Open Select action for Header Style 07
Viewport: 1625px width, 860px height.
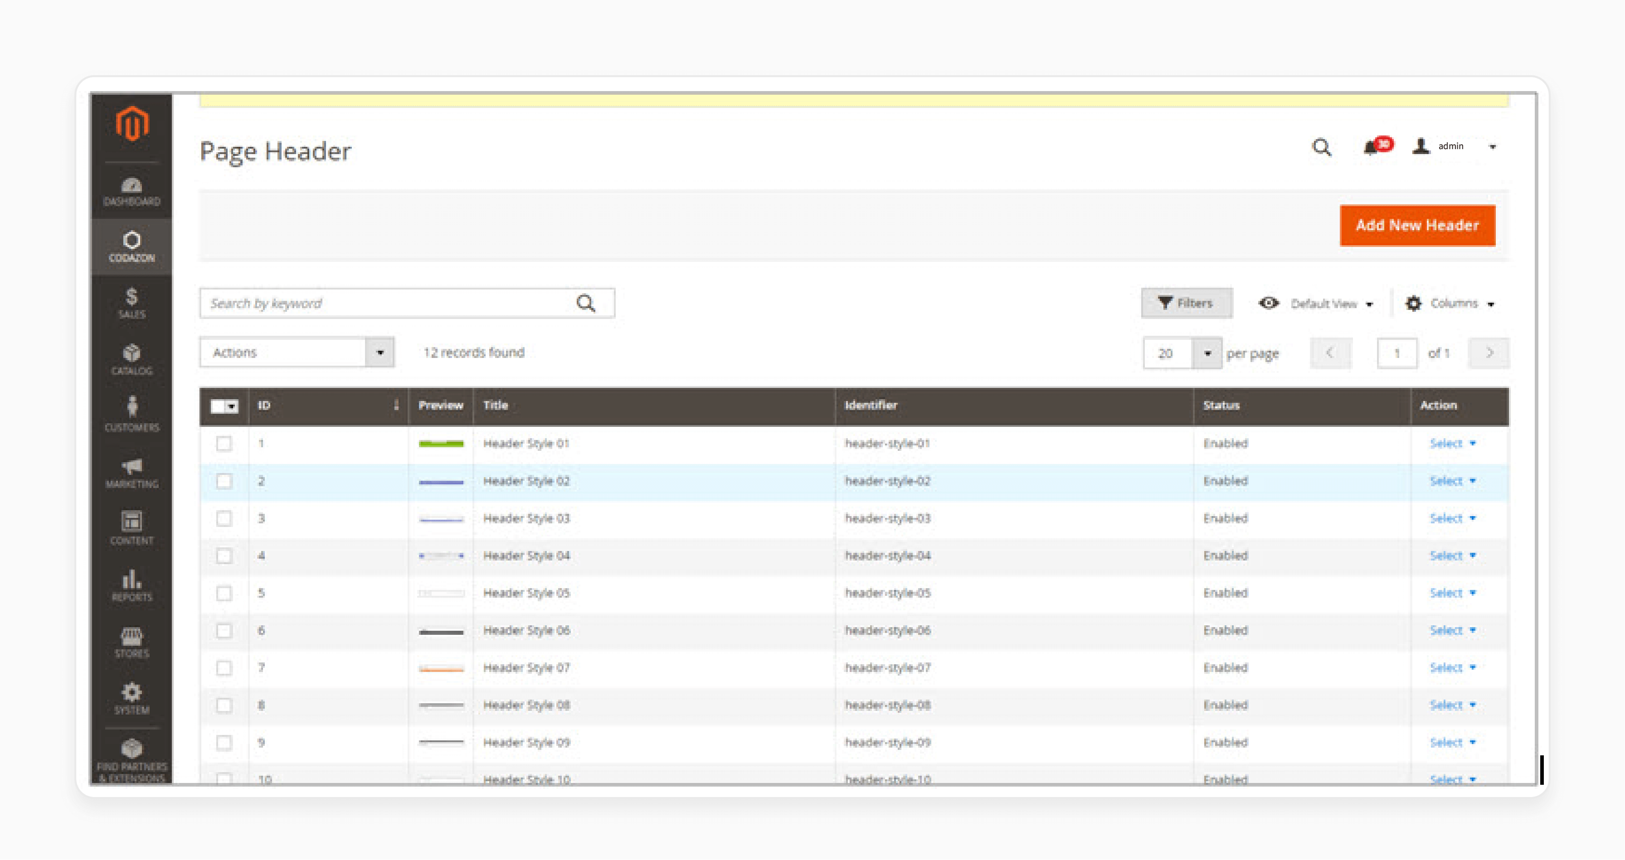[x=1452, y=668]
